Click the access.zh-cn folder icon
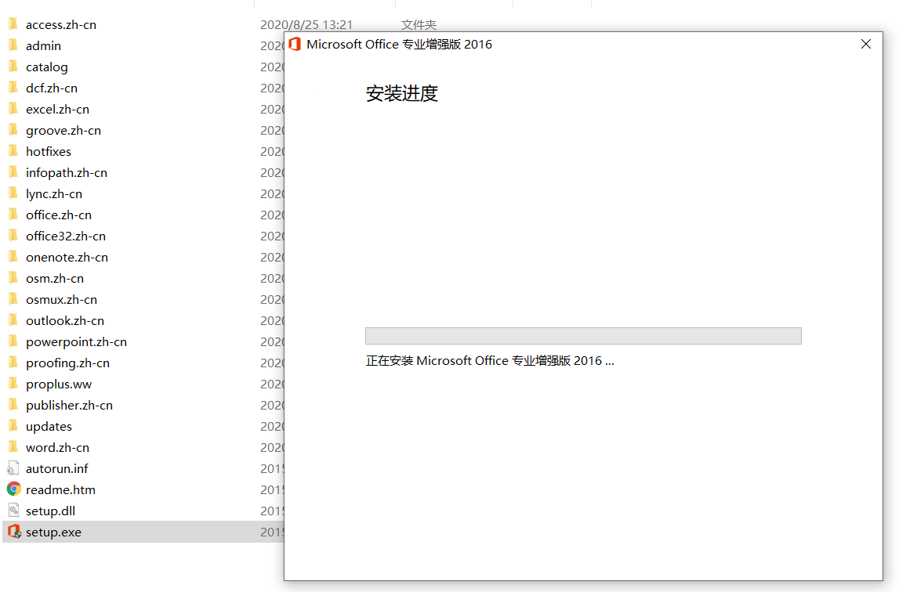Screen dimensions: 906x592 coord(13,24)
